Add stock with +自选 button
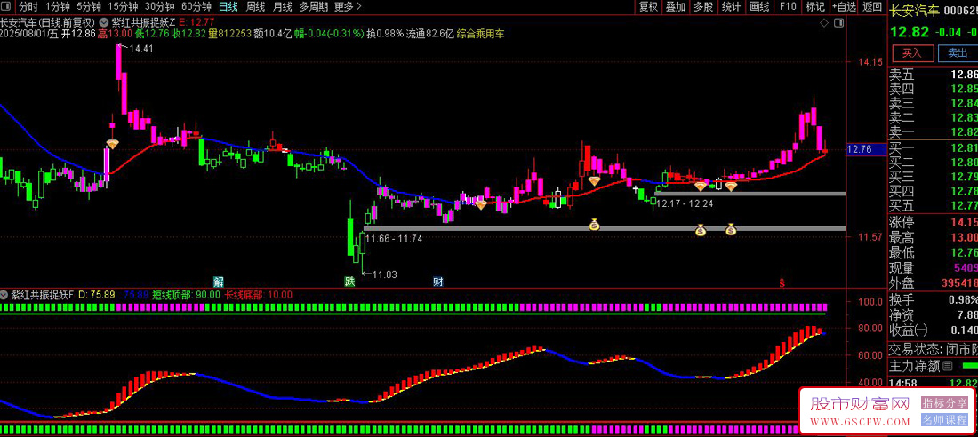Screen dimensions: 978x437 click(843, 7)
